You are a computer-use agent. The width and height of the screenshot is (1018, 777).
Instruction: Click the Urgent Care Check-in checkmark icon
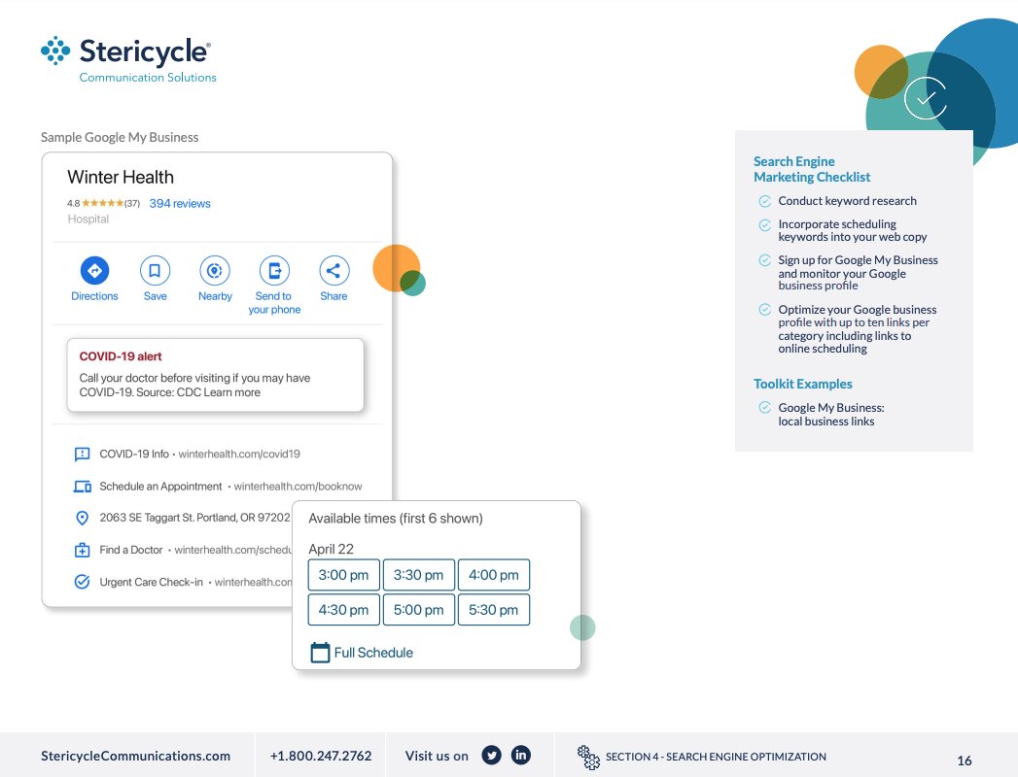tap(82, 582)
